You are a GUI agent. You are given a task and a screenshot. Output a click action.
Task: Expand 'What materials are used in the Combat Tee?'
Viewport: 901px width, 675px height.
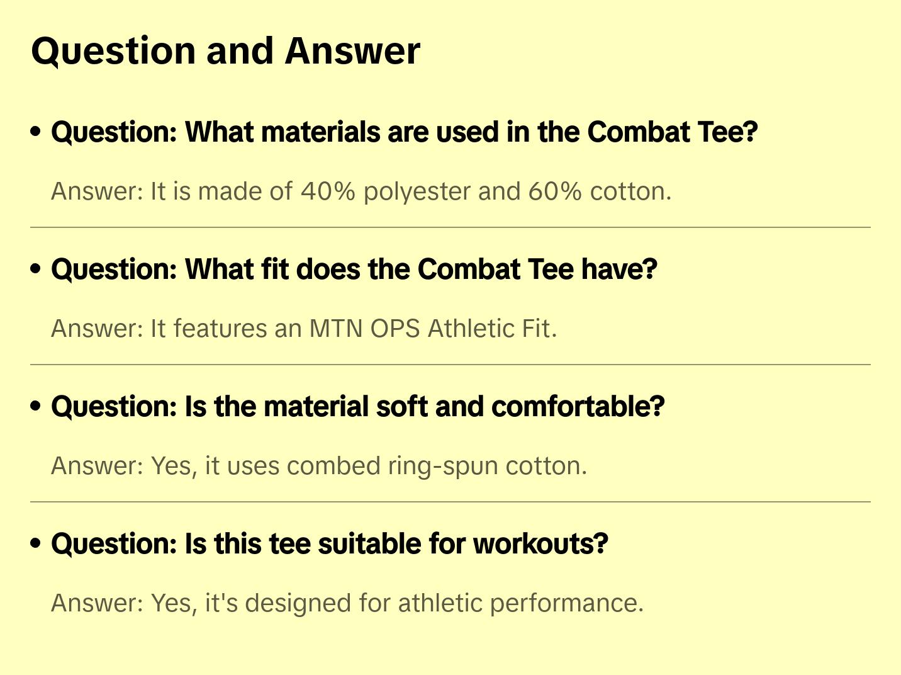point(404,132)
